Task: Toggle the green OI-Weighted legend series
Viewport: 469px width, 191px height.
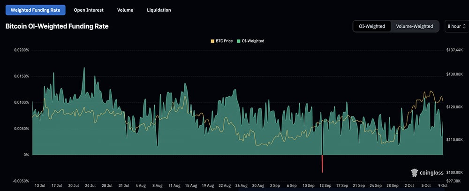Action: pos(251,41)
